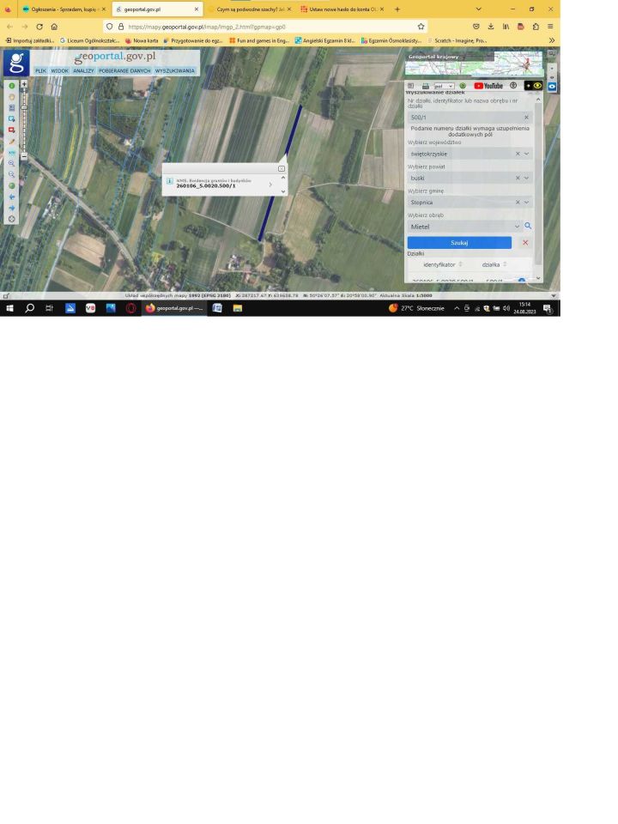Clear the buski powiat selection

click(517, 178)
